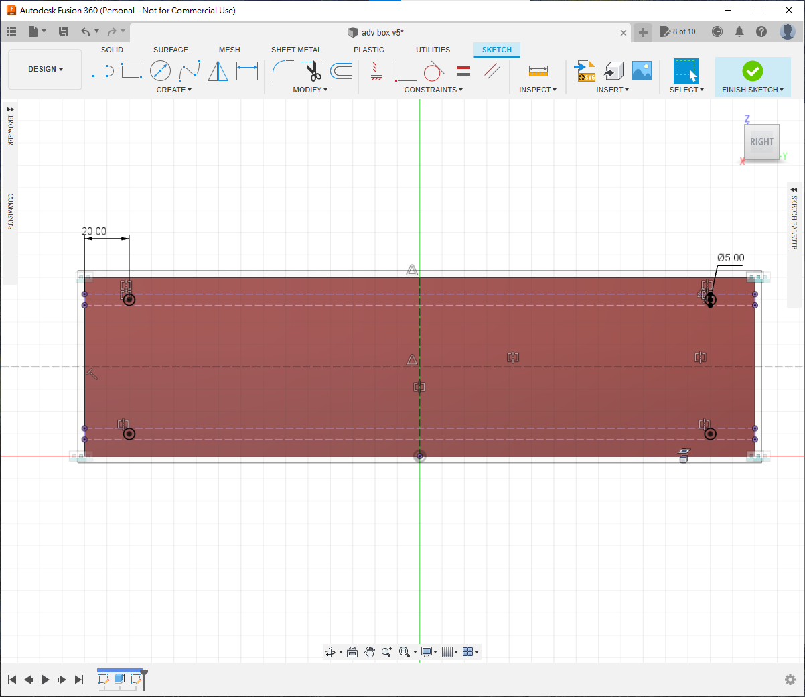Expand the Browser side panel
This screenshot has width=805, height=697.
click(x=11, y=109)
